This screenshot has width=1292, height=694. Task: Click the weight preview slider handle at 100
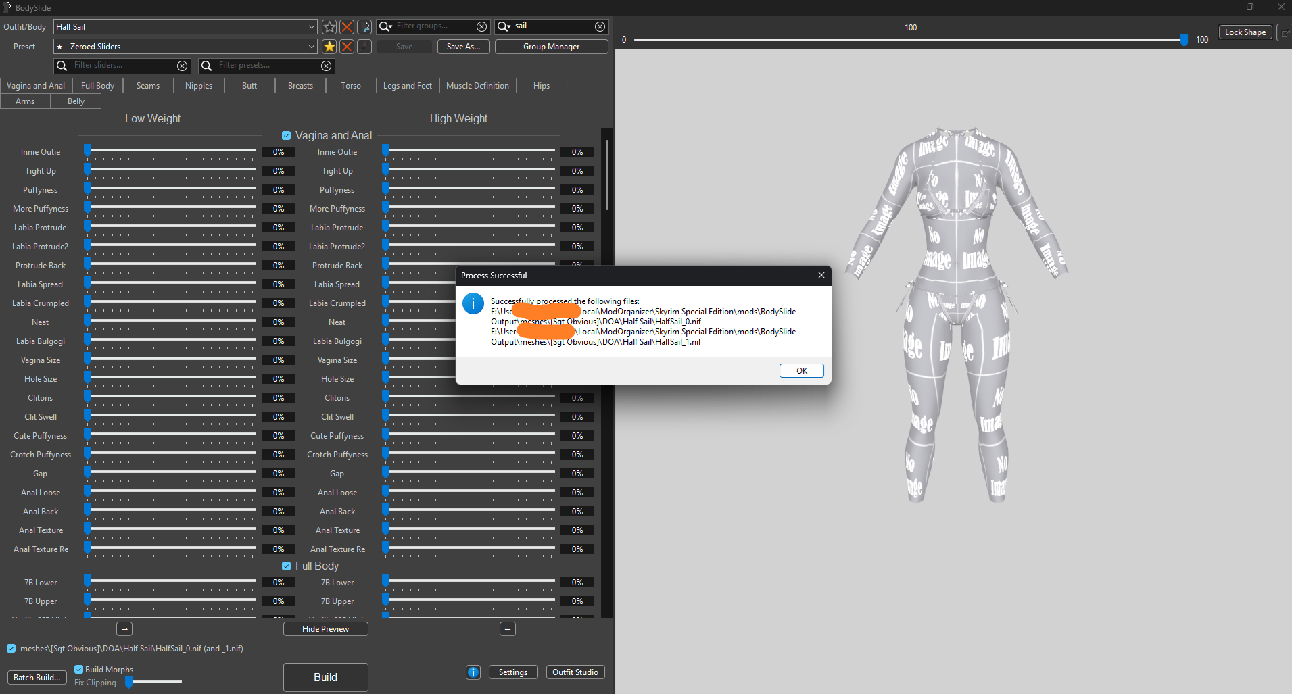point(1184,40)
